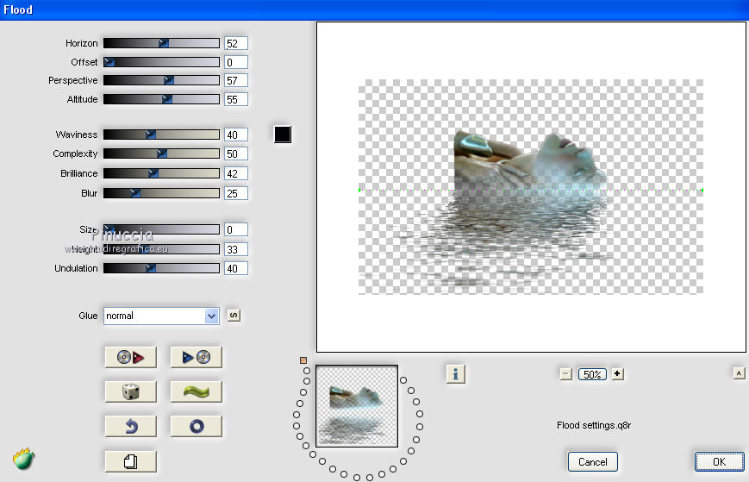The width and height of the screenshot is (749, 482).
Task: Click the Horizon value field 52
Action: [x=236, y=43]
